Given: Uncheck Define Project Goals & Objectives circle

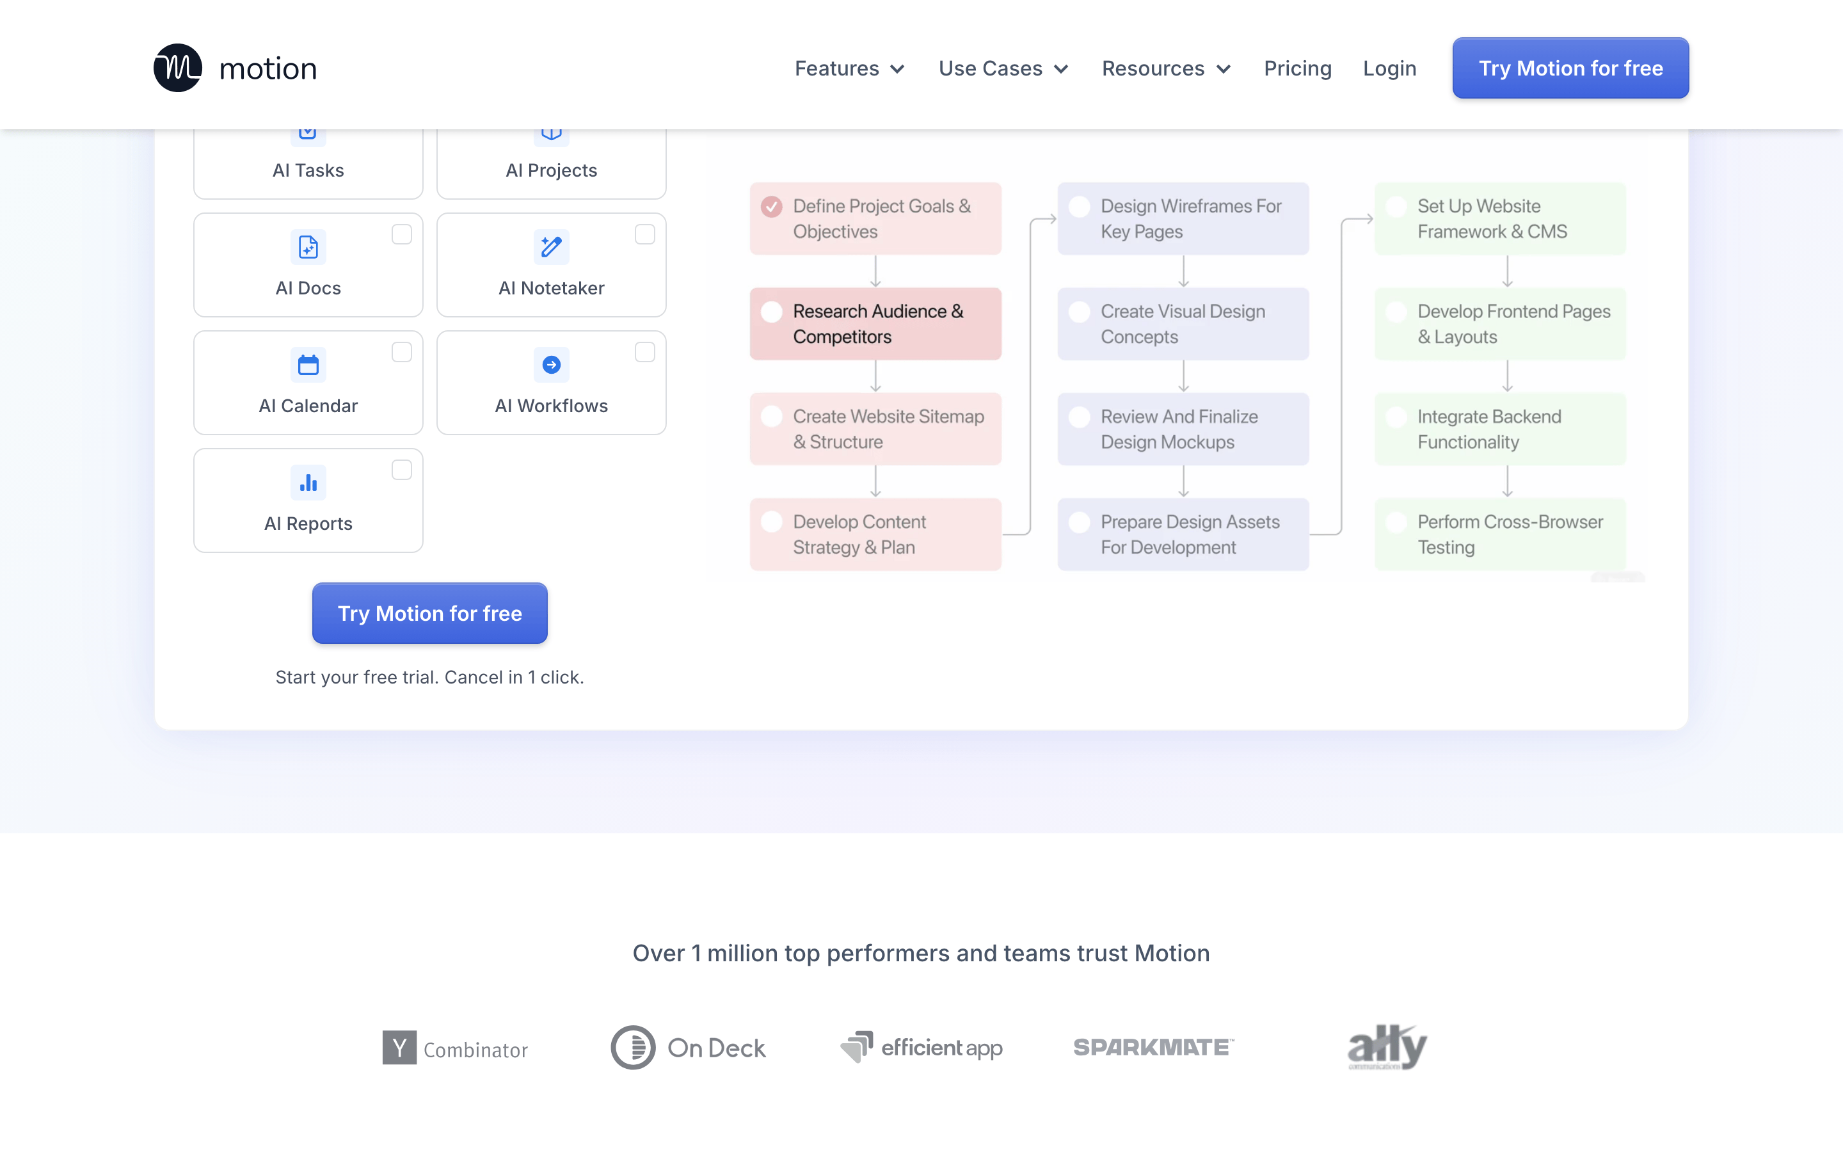Looking at the screenshot, I should coord(772,207).
